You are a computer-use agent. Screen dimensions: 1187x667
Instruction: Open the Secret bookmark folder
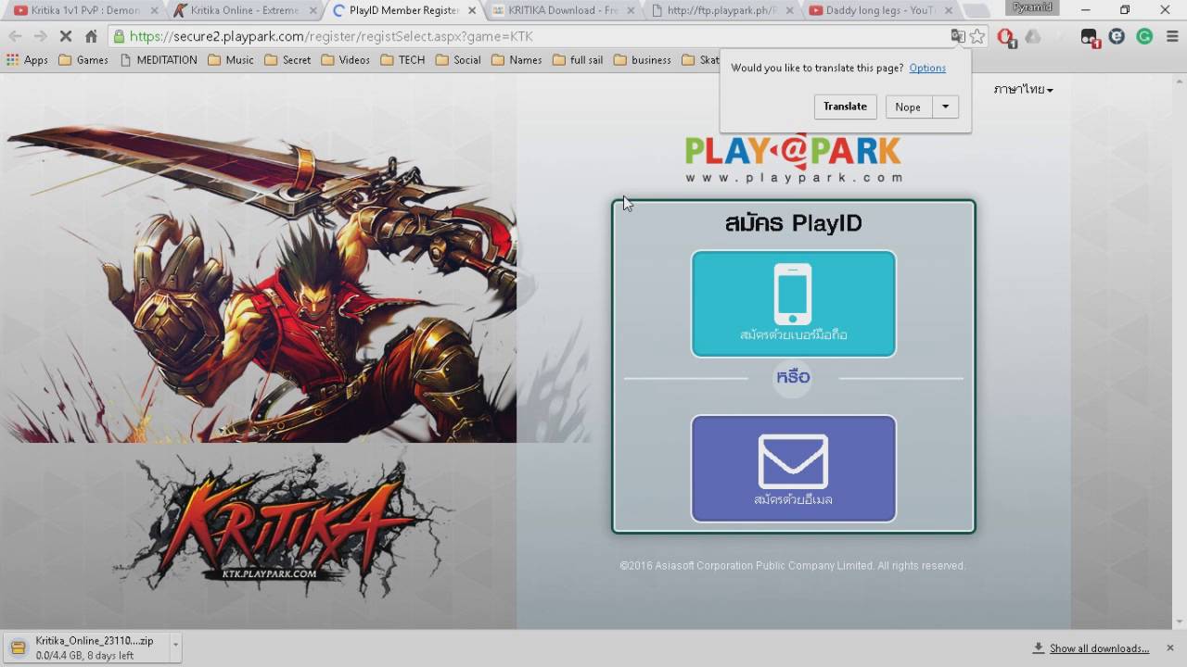click(x=287, y=60)
